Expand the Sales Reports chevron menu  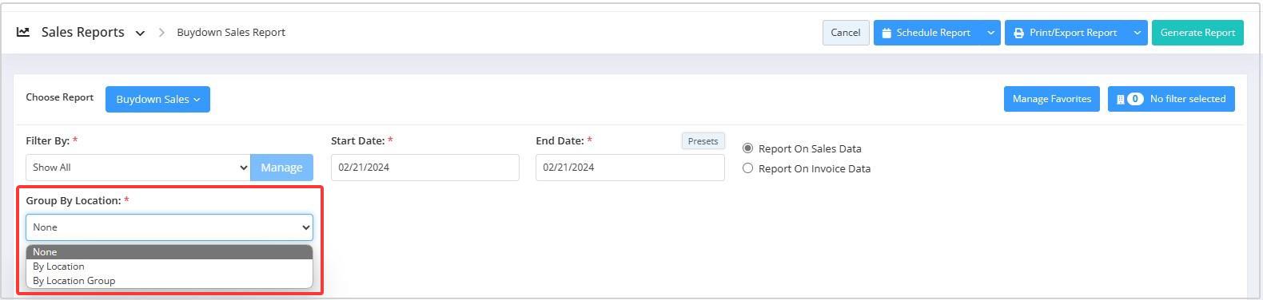140,34
